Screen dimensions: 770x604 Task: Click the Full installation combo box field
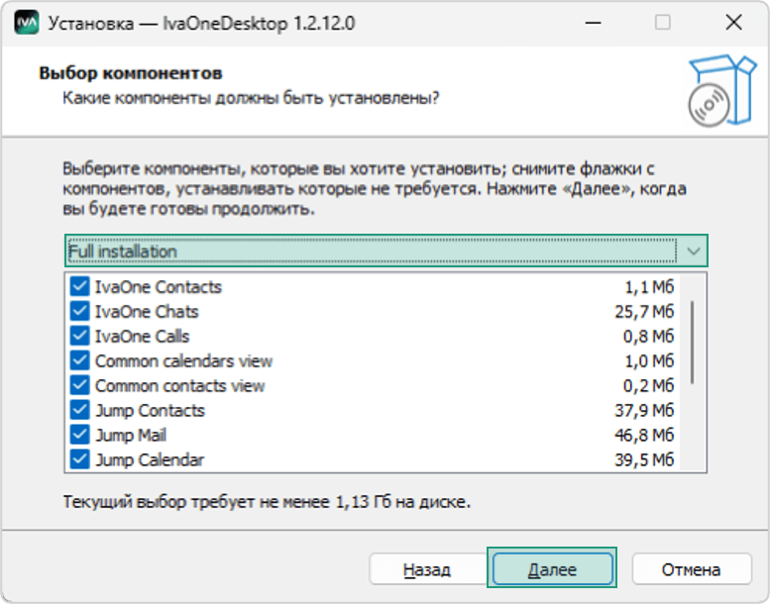[x=385, y=251]
